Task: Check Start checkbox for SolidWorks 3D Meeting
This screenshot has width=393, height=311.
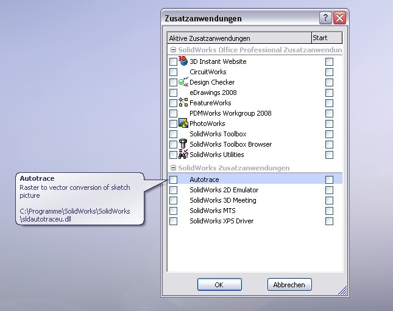Action: (329, 200)
